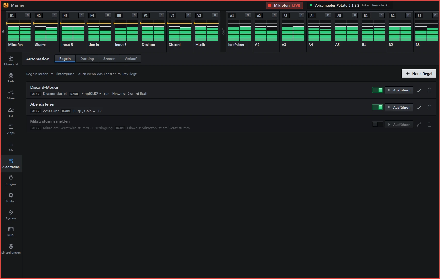Edit the Discord-Modus rule with pencil icon

419,90
